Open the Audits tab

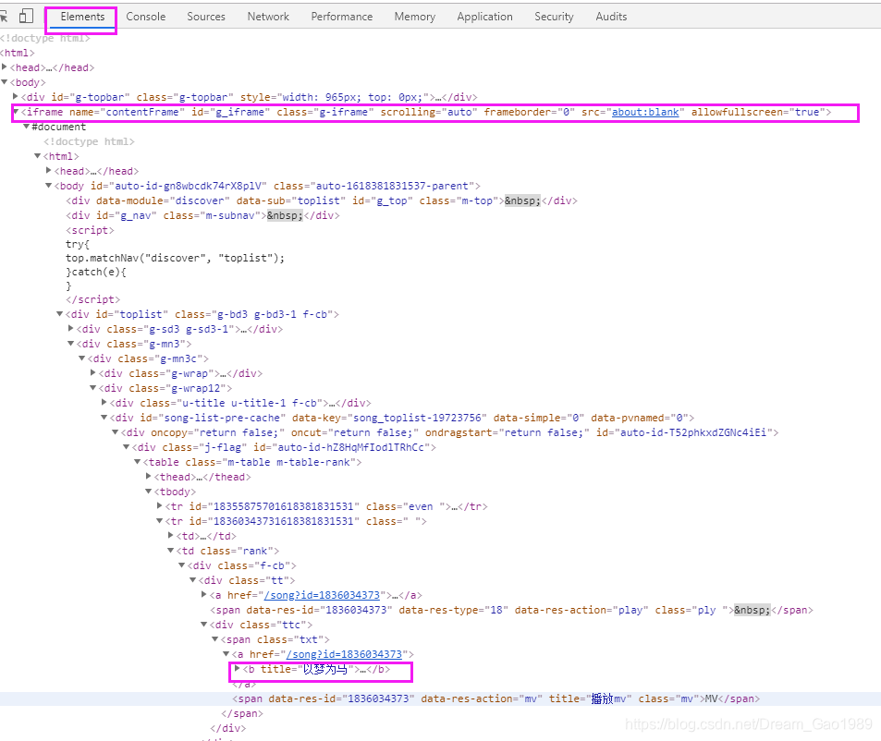pos(611,17)
